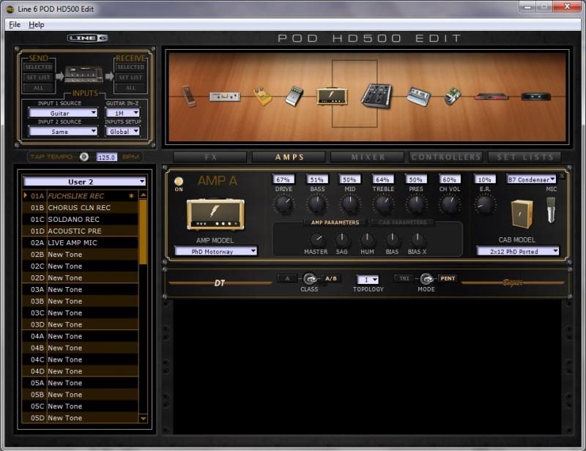
Task: Click the E.R. knob
Action: click(485, 205)
